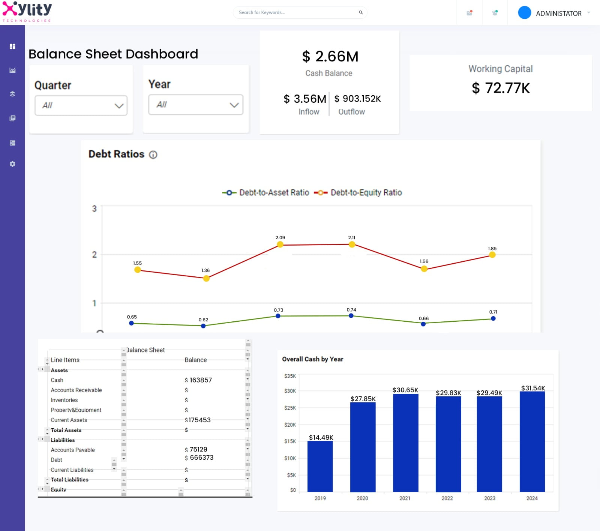Click the 0.62 debt-to-asset data point
Viewport: 600px width, 531px height.
click(x=203, y=326)
